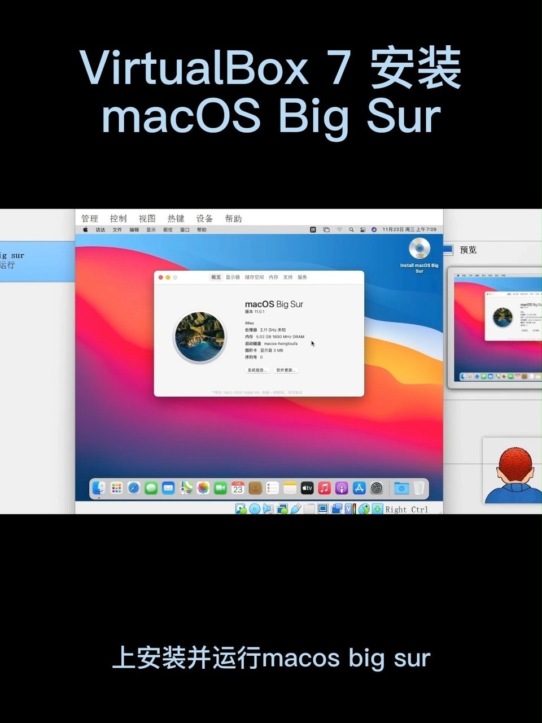542x723 pixels.
Task: Open the Podcasts app in the dock
Action: click(342, 488)
